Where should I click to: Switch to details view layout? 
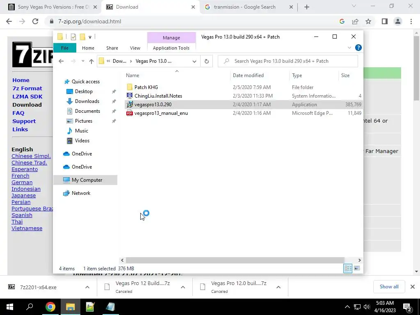click(348, 268)
